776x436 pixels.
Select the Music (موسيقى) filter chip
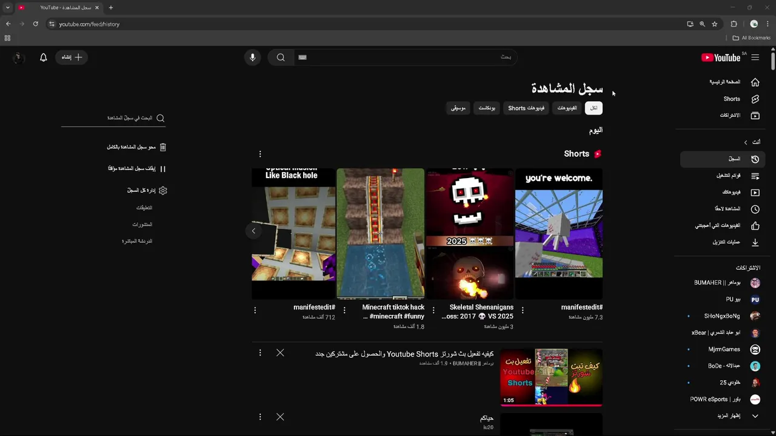tap(458, 108)
